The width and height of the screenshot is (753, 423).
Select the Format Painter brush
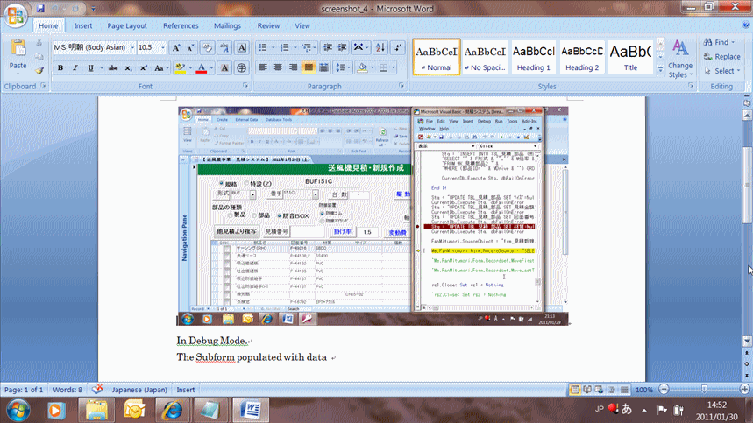click(x=39, y=70)
